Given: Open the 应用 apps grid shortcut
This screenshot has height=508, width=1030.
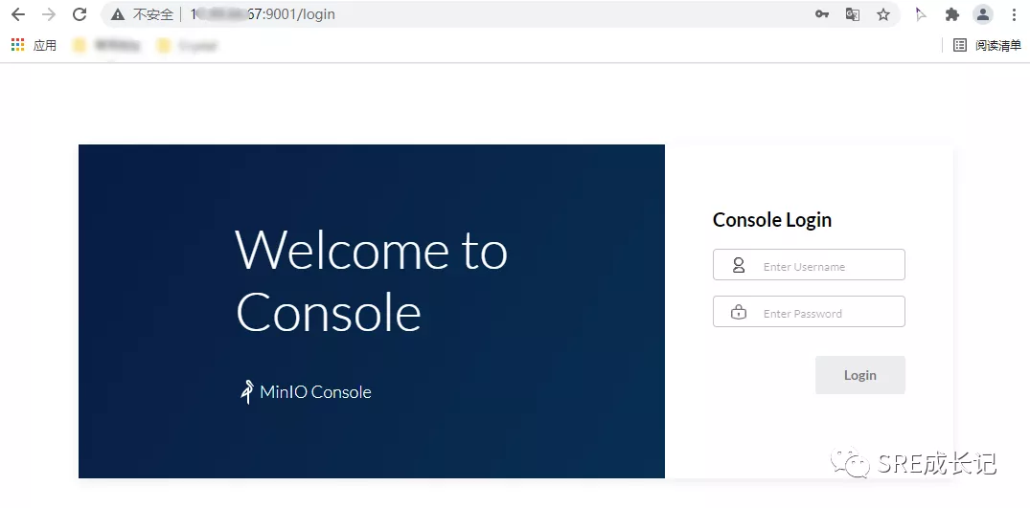Looking at the screenshot, I should click(x=34, y=45).
